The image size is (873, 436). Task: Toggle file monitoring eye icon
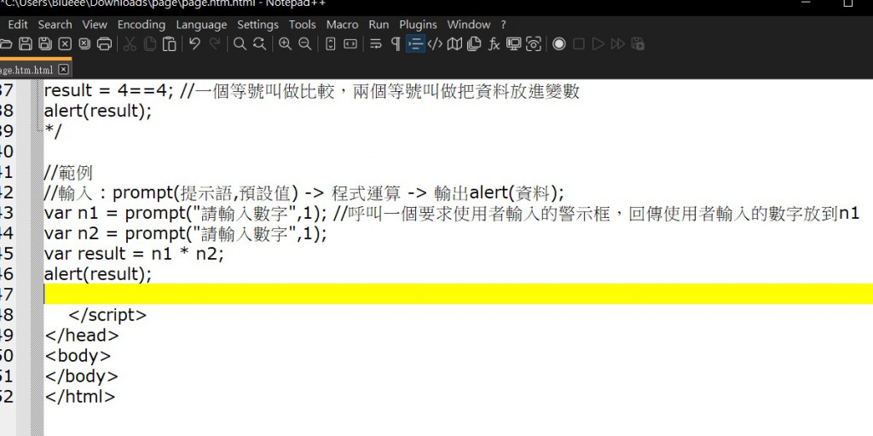[534, 44]
